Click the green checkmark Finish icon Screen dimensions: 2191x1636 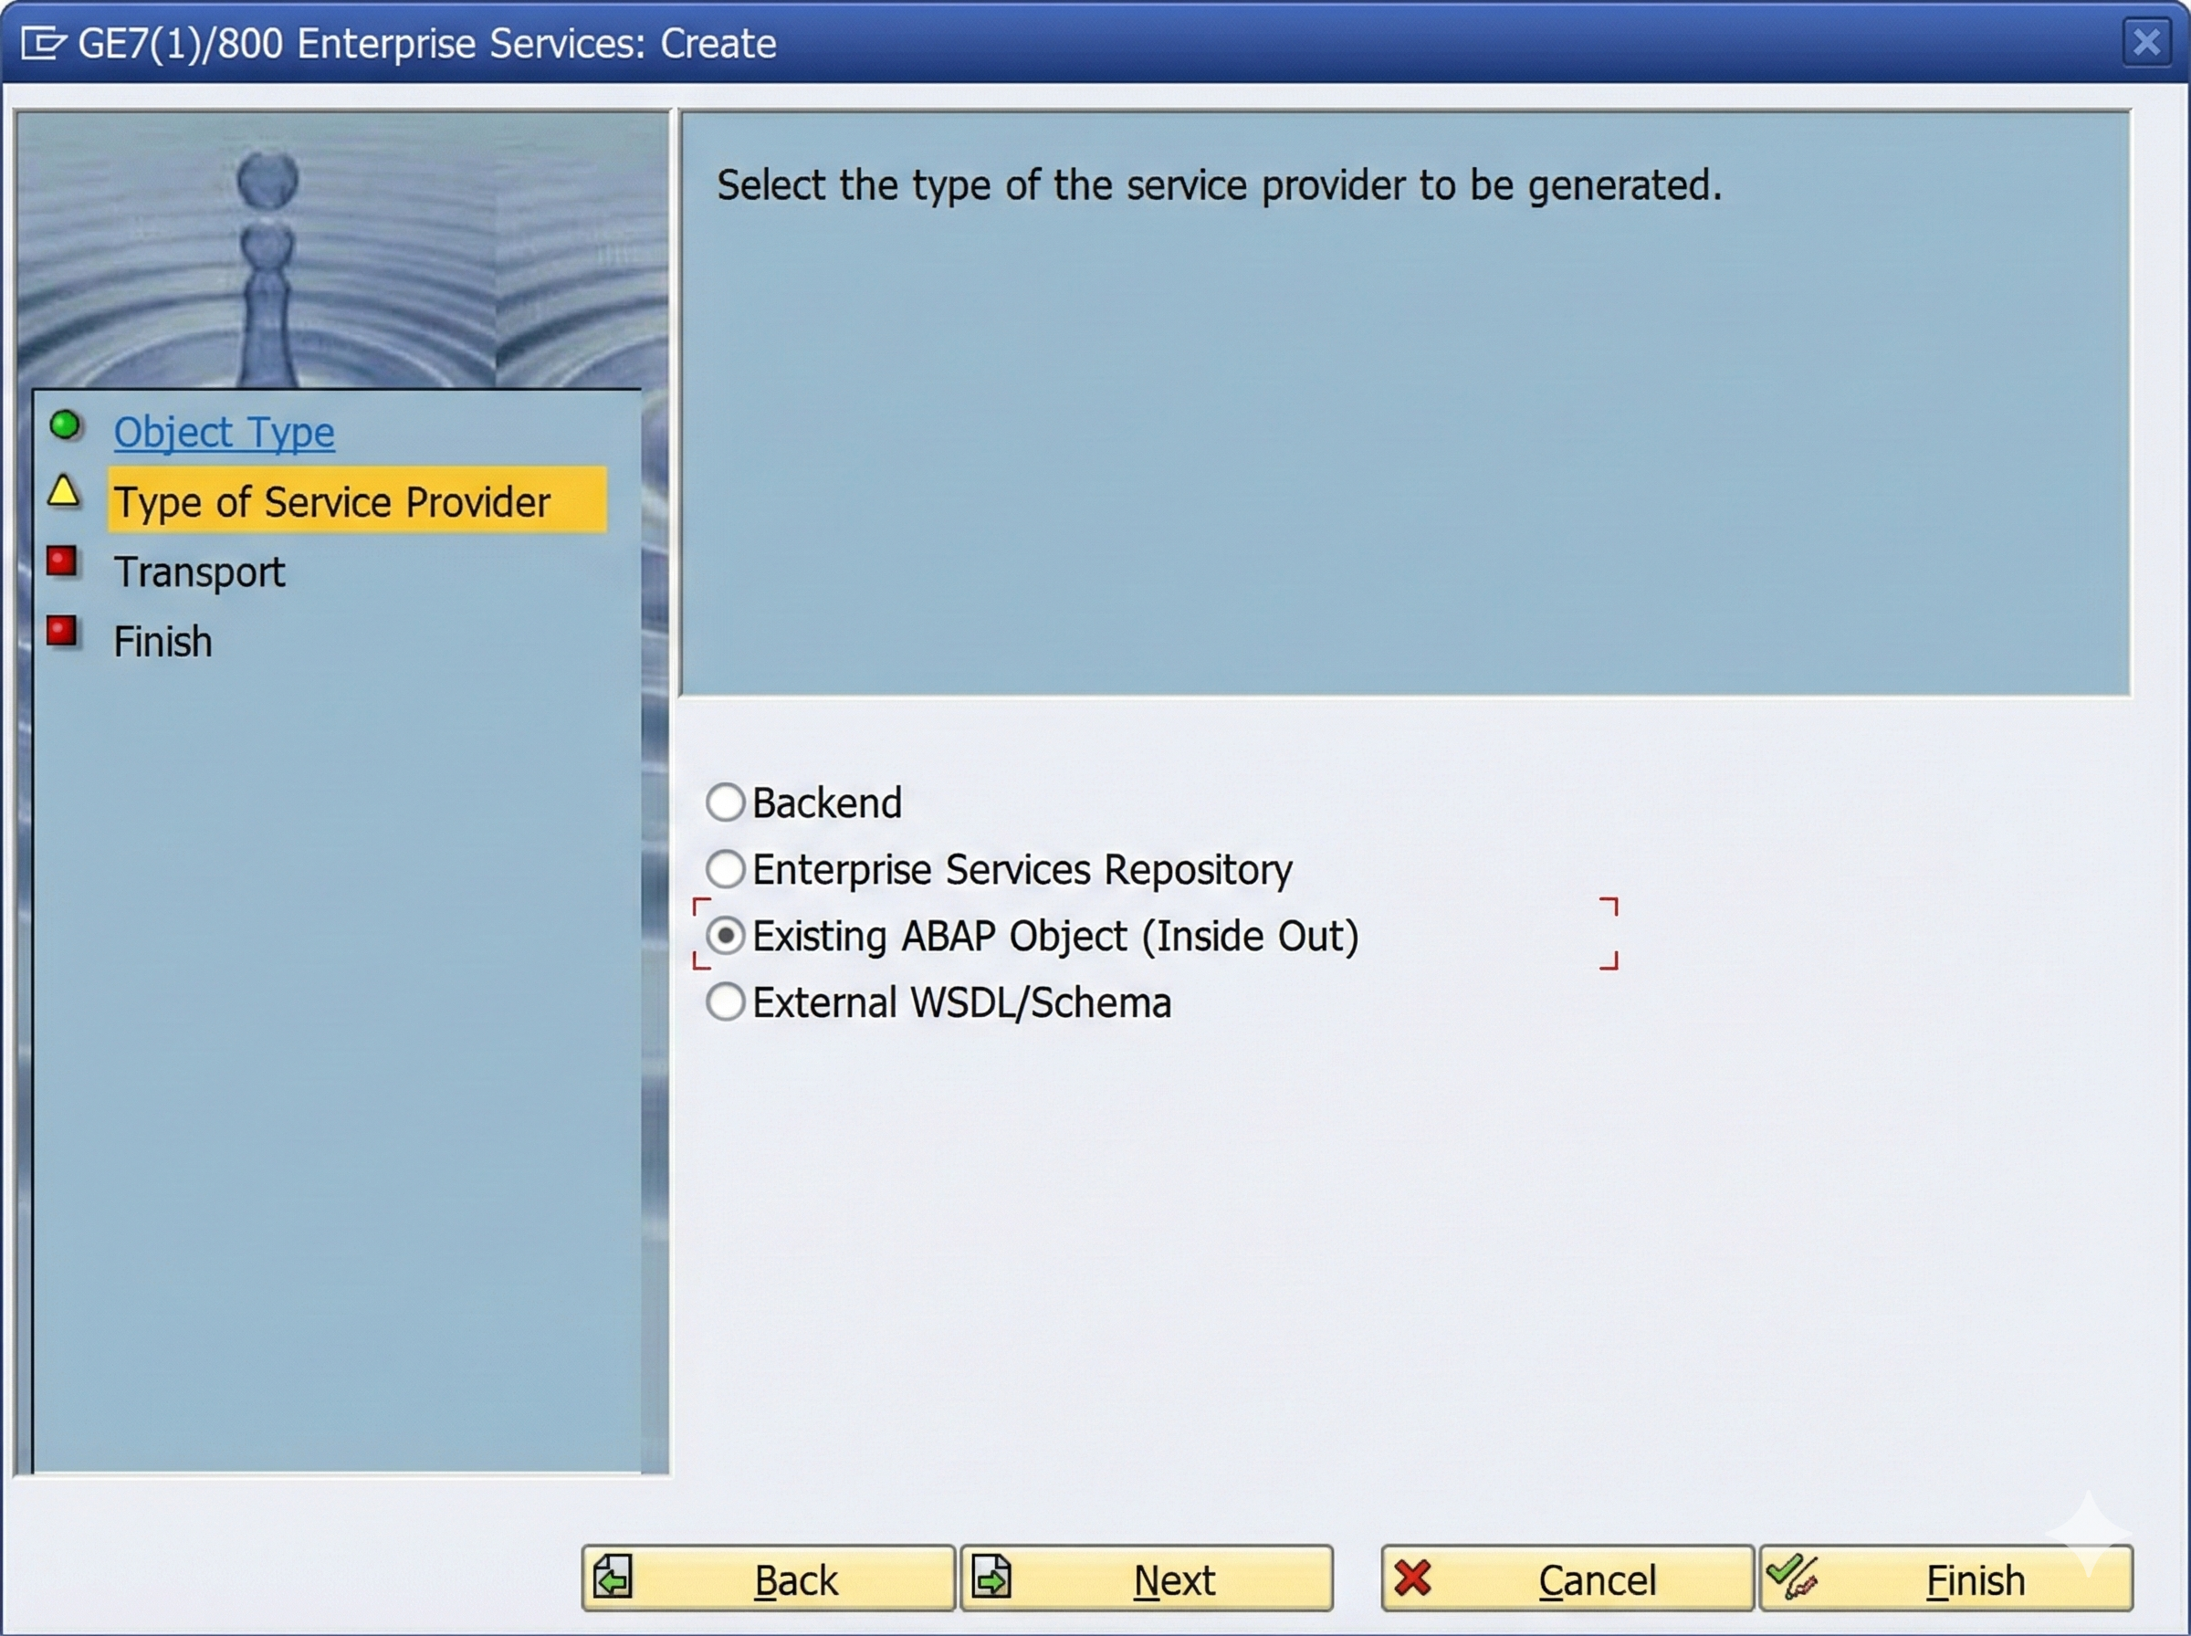pos(1792,1576)
